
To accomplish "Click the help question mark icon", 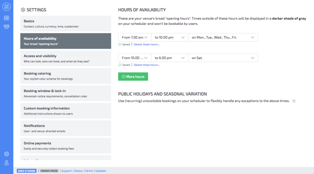I will (294, 101).
